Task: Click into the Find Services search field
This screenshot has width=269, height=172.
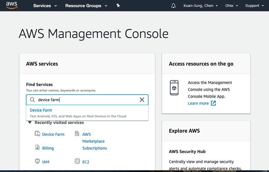Action: 86,100
